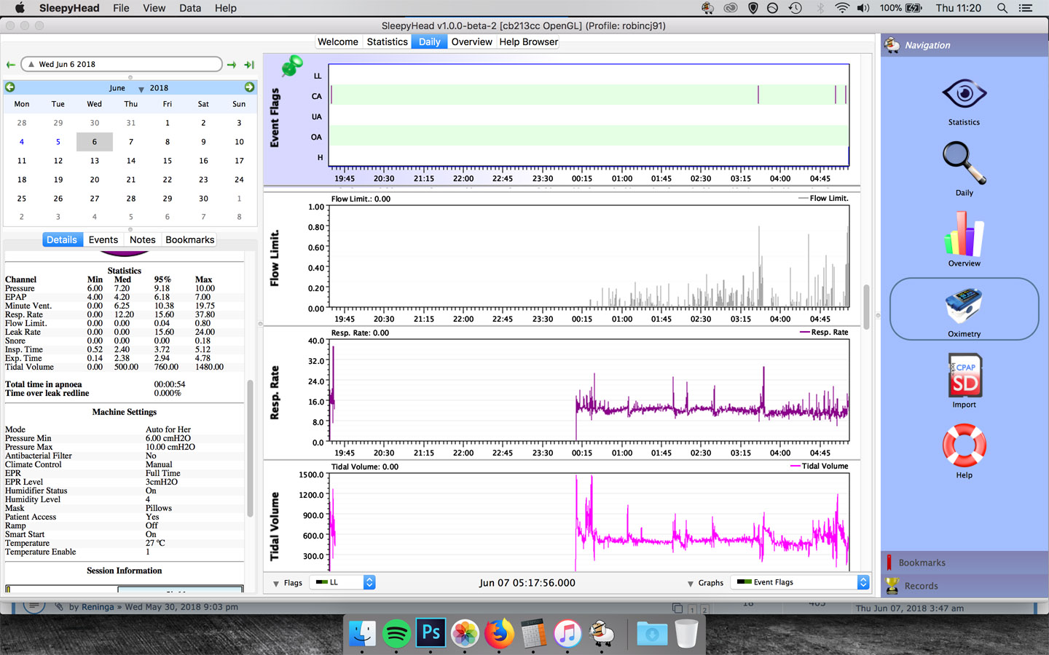Go to next day with green right arrow
1049x655 pixels.
click(232, 65)
